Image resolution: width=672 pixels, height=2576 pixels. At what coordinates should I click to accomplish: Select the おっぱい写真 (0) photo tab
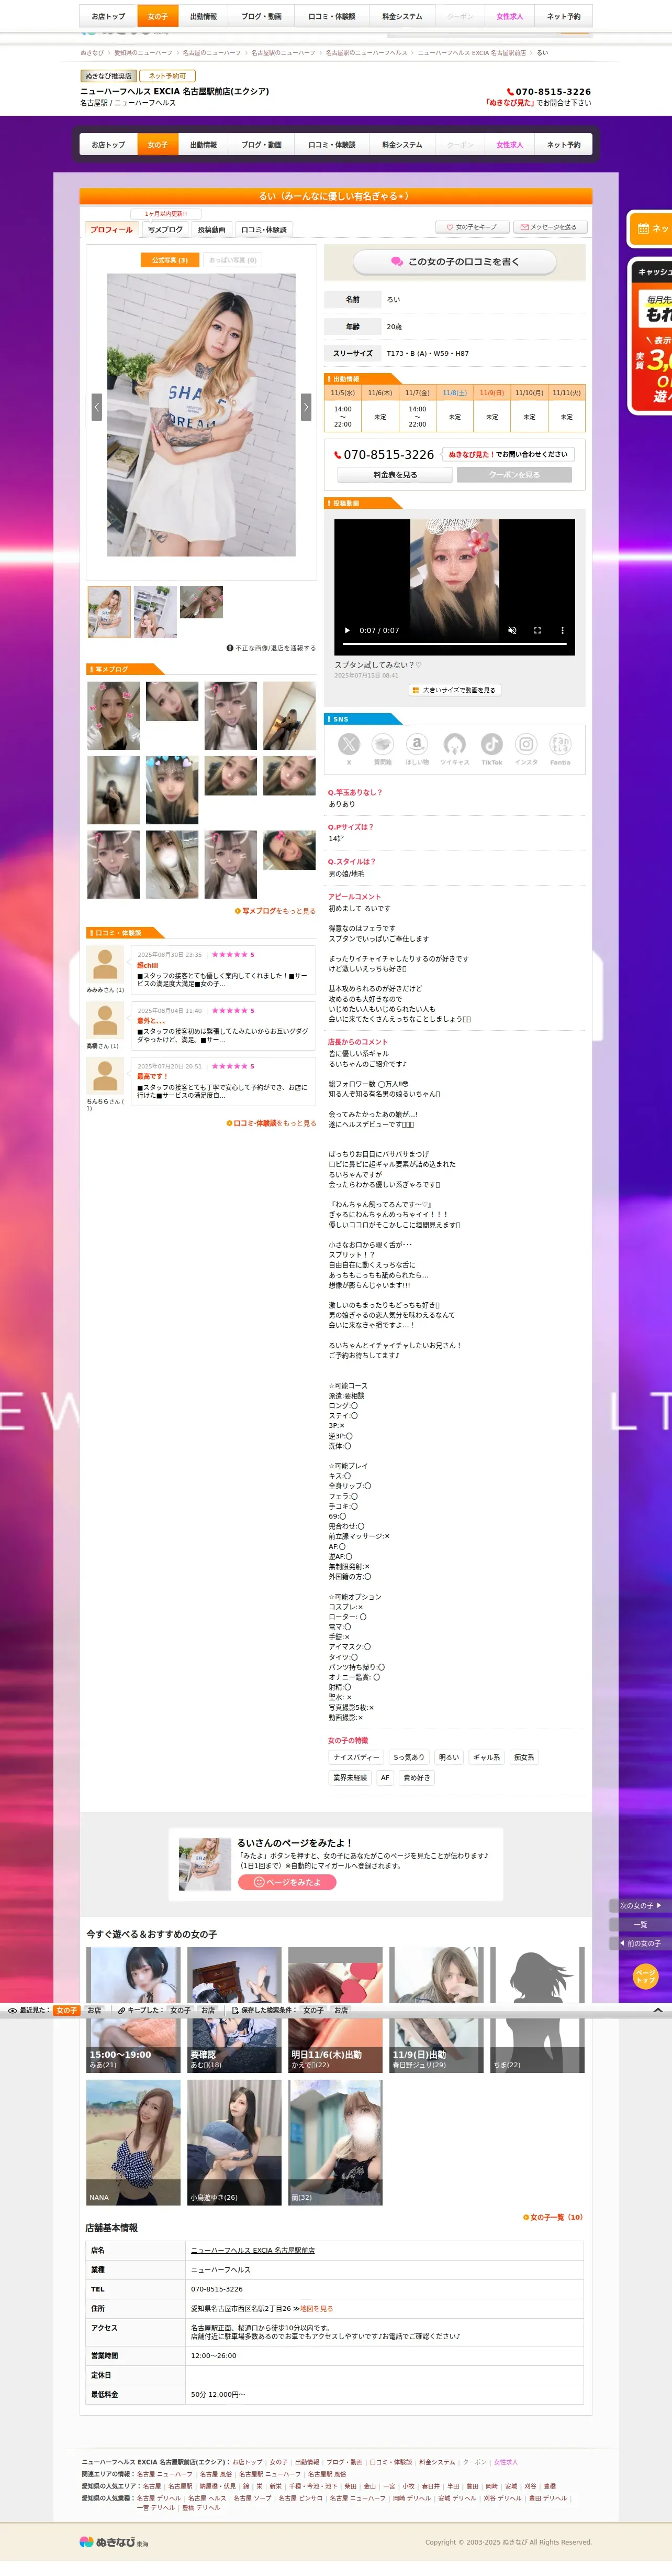(233, 260)
